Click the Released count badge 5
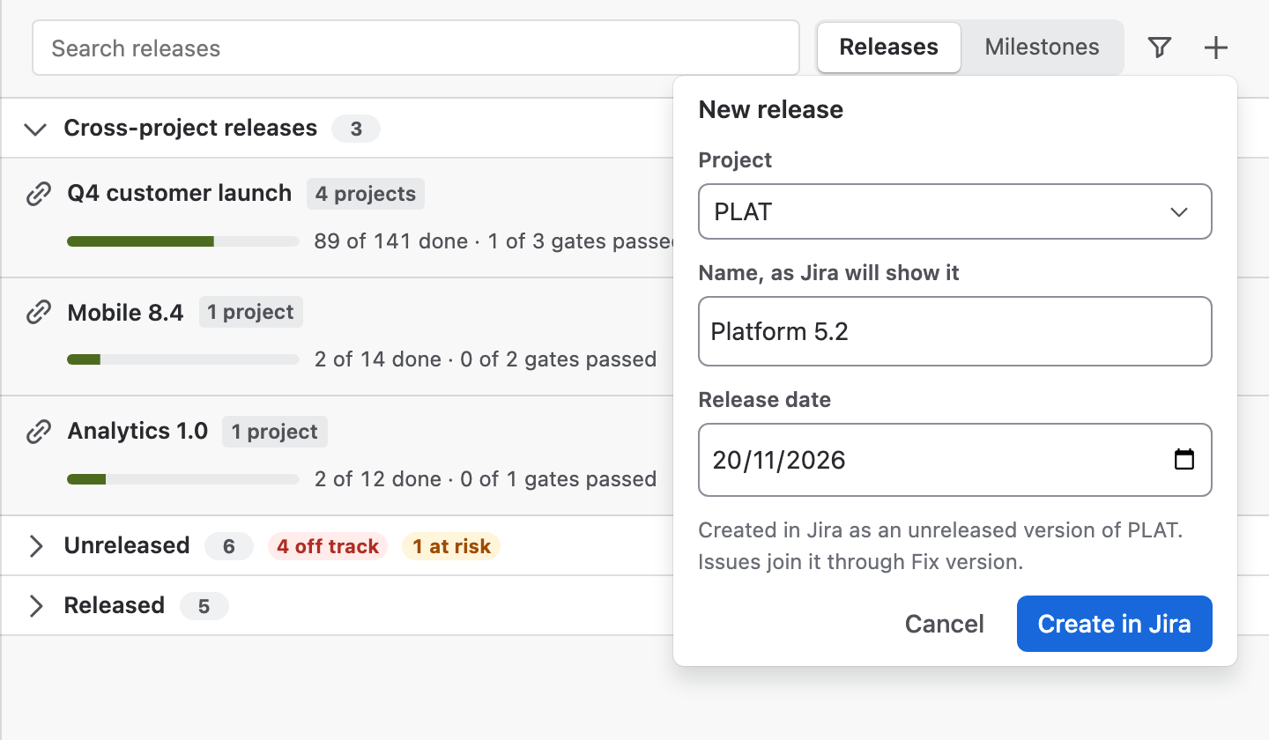This screenshot has width=1269, height=740. pyautogui.click(x=204, y=606)
